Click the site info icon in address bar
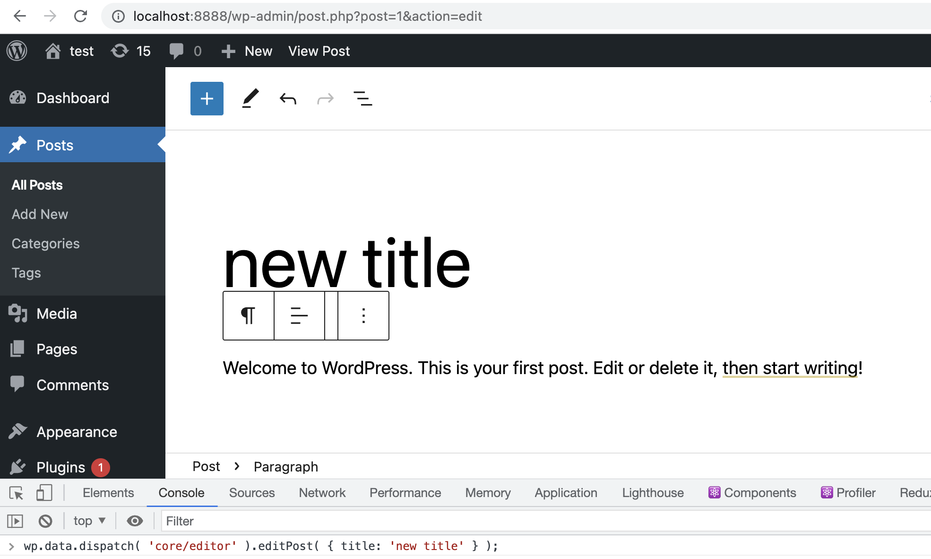Screen dimensions: 931x559 tap(118, 17)
